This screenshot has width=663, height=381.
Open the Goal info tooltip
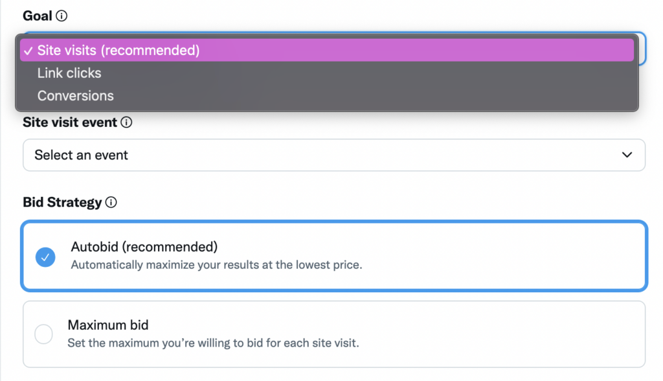pyautogui.click(x=60, y=15)
